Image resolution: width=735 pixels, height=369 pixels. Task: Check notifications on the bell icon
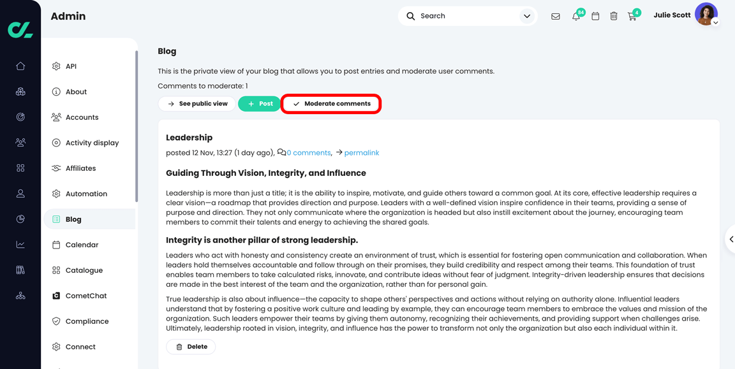(x=575, y=15)
